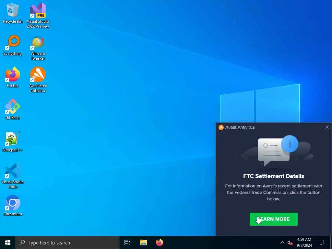Click the Task View taskbar icon

[127, 243]
